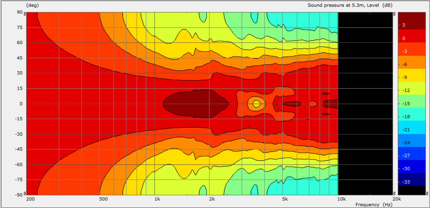Image resolution: width=430 pixels, height=208 pixels.
Task: Click the '0' label on the angle axis
Action: (x=21, y=104)
